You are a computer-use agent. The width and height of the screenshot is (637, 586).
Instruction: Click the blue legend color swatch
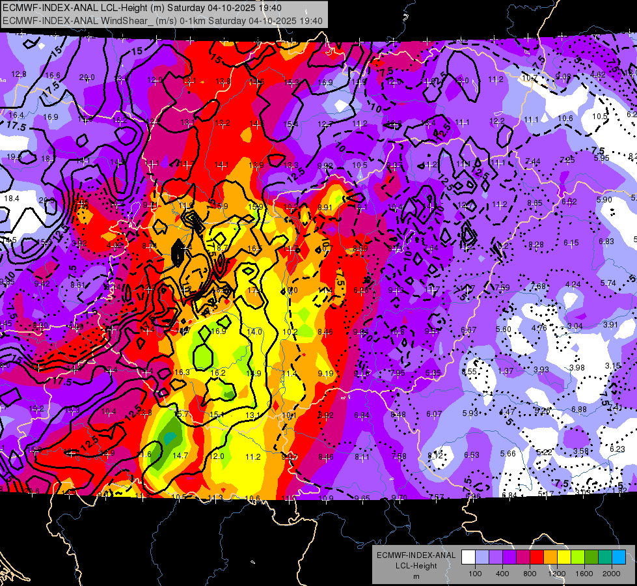coord(619,557)
